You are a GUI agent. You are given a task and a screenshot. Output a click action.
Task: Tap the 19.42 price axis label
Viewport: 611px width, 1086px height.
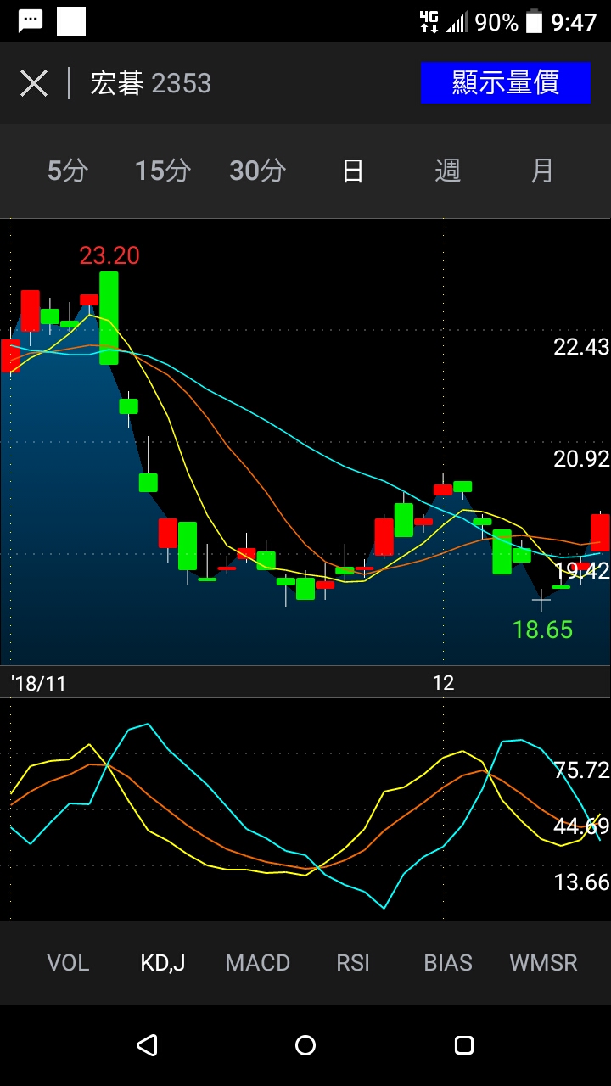(581, 571)
